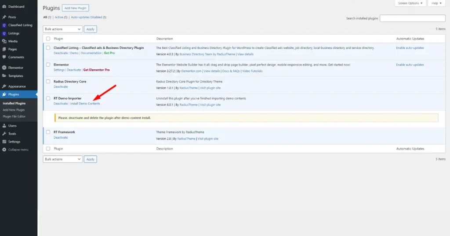The height and width of the screenshot is (236, 450).
Task: Deactivate the Classified Listing plugin
Action: coord(61,53)
